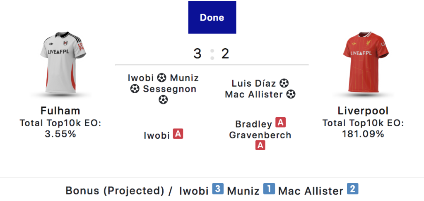Select the Liverpool team name
This screenshot has width=424, height=201.
tap(363, 111)
